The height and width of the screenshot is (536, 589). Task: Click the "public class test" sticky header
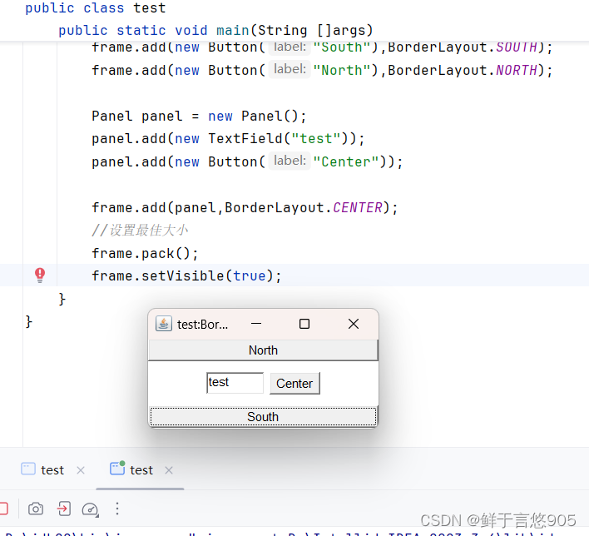pos(96,7)
